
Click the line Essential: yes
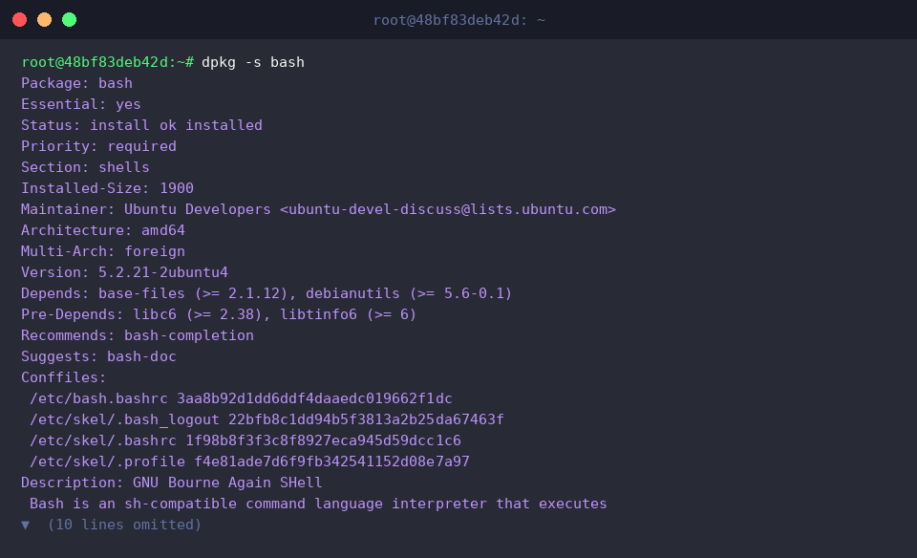[x=80, y=104]
